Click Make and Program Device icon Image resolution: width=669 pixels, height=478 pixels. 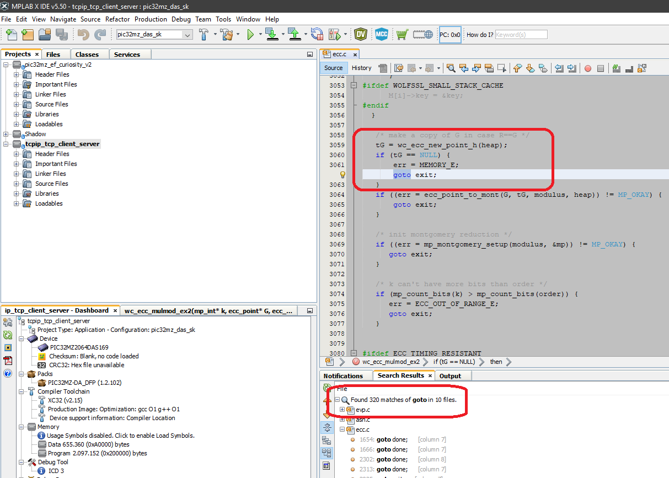pos(271,35)
